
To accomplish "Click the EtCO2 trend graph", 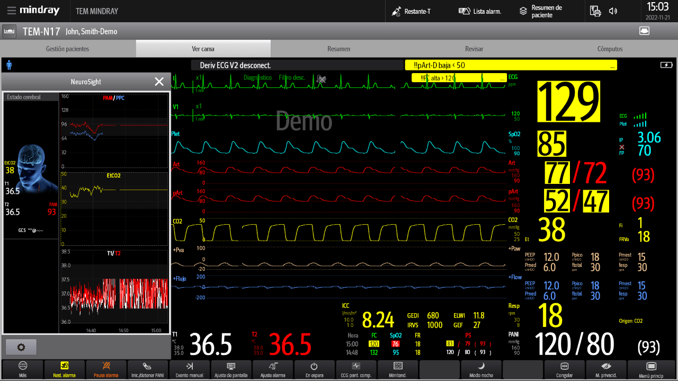I will click(114, 208).
